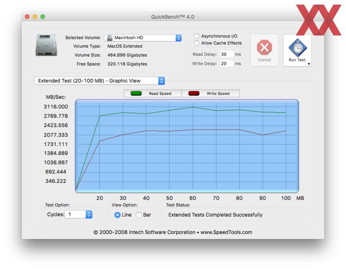346x270 pixels.
Task: Click the red Write Speed swatch
Action: coord(194,93)
